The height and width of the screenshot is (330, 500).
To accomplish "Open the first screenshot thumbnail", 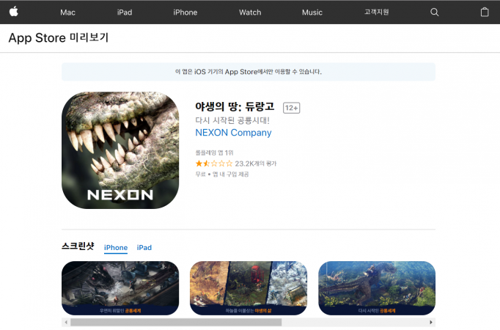I will (120, 287).
